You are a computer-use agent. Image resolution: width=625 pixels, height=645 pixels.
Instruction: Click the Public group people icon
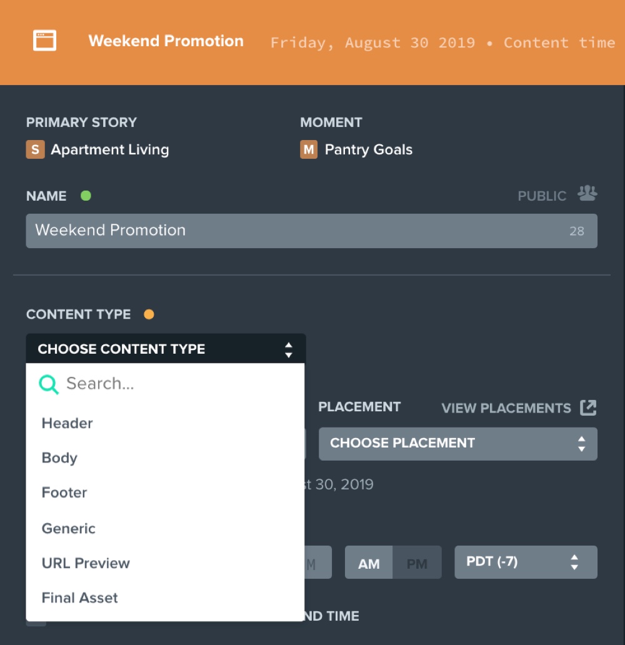coord(587,193)
